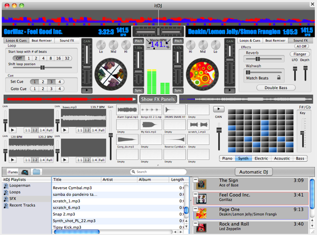Select the Bass instrument tab
Screen dimensions: 317x235
click(x=300, y=159)
